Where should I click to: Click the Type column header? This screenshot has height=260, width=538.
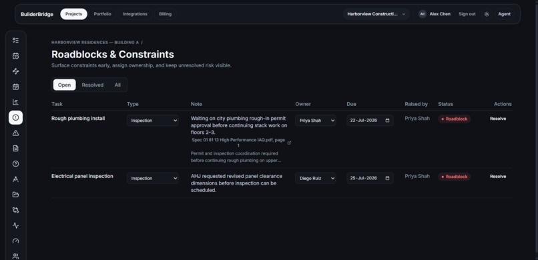[133, 104]
